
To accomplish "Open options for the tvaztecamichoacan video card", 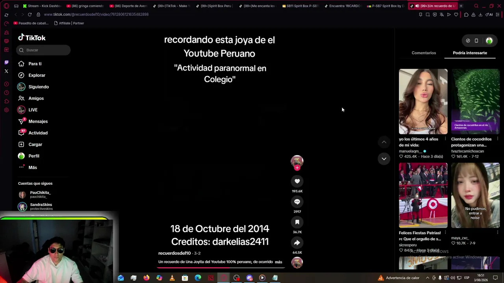I will (x=498, y=139).
